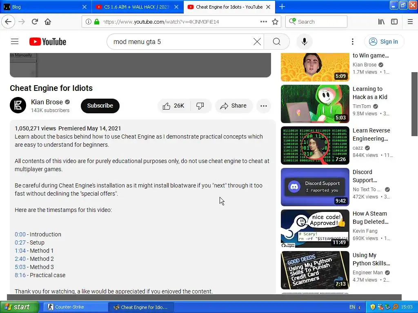Viewport: 418px width, 313px height.
Task: Click the EN language indicator in taskbar
Action: click(x=352, y=307)
